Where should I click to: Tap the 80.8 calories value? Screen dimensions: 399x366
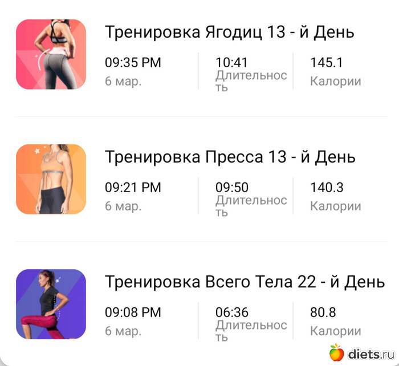[323, 312]
